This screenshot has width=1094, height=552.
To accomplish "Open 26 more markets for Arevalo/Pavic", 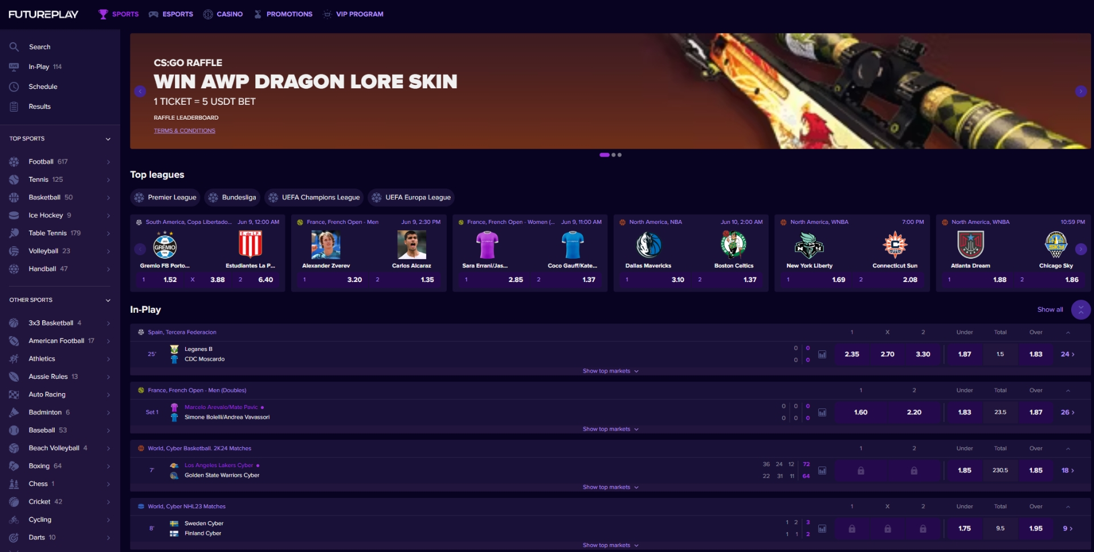I will 1068,412.
